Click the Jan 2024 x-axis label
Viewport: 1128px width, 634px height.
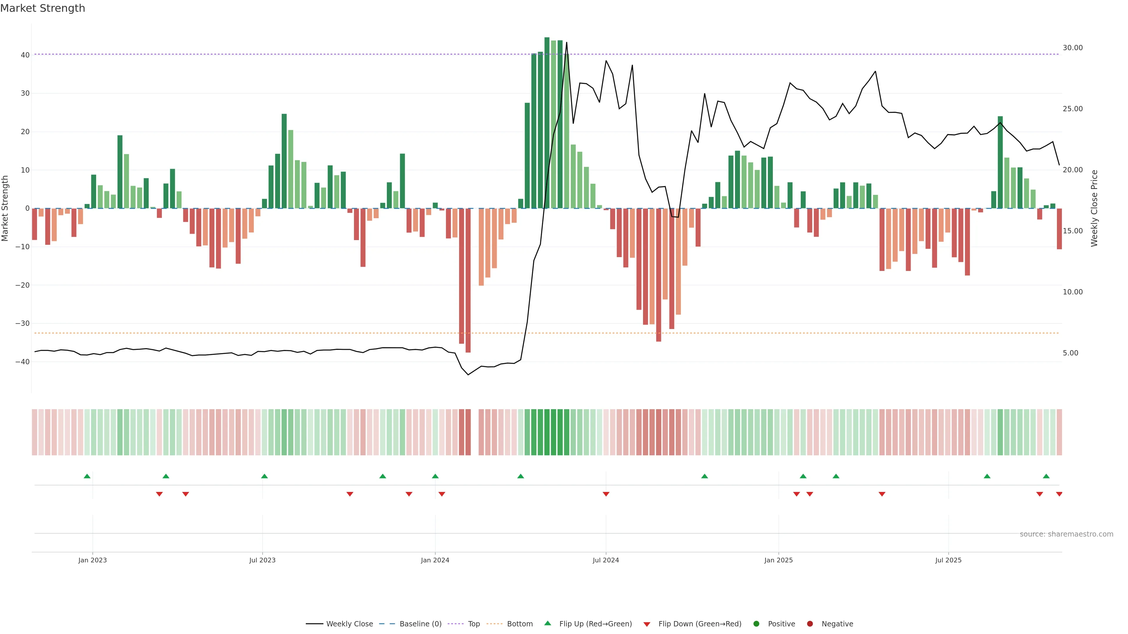(x=435, y=560)
